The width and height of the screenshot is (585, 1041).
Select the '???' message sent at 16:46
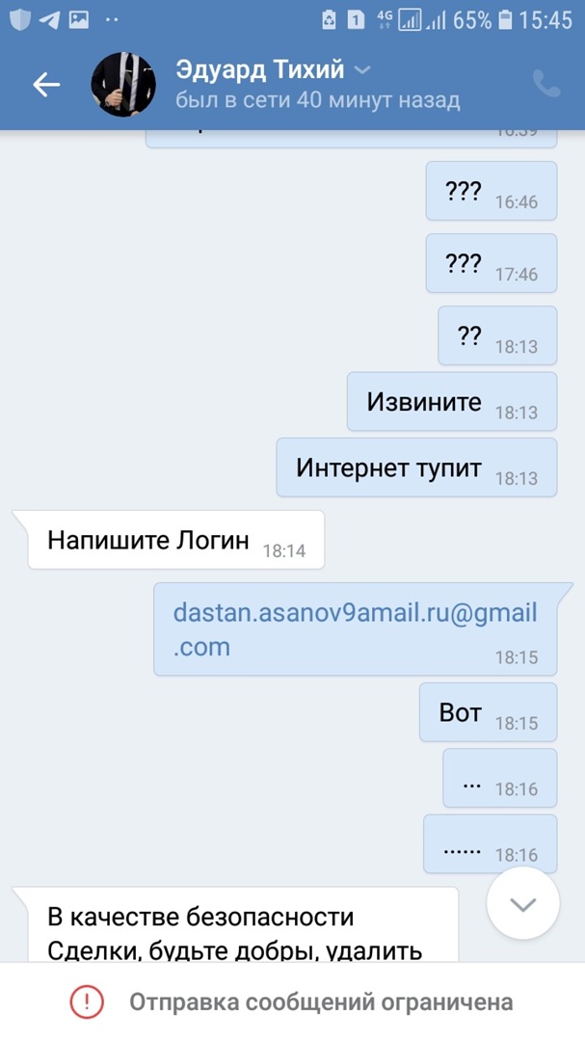(492, 191)
